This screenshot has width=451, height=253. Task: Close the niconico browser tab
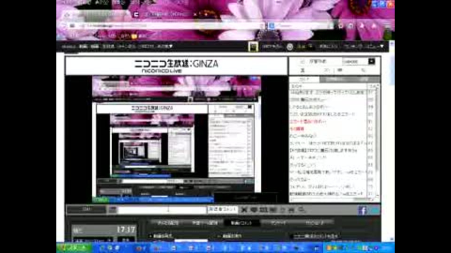click(x=195, y=14)
